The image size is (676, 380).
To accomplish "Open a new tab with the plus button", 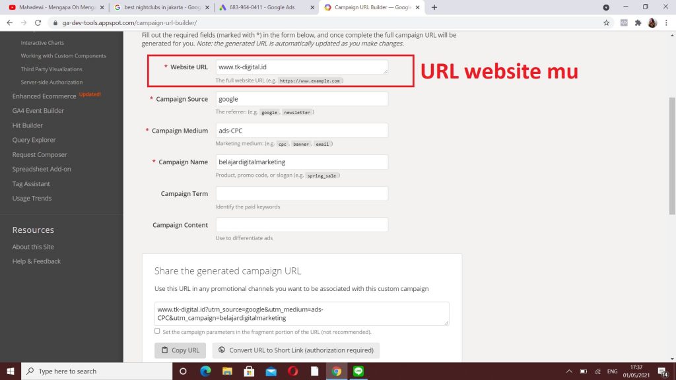I will coord(434,7).
